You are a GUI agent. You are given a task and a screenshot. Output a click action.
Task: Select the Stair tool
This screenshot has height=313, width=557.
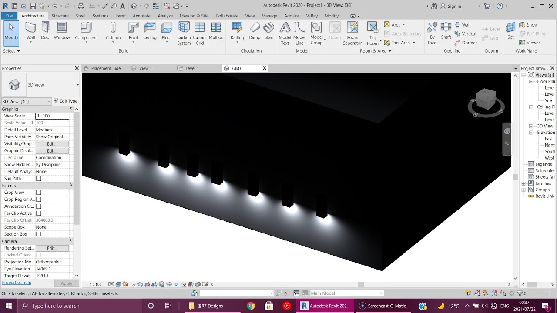click(269, 31)
